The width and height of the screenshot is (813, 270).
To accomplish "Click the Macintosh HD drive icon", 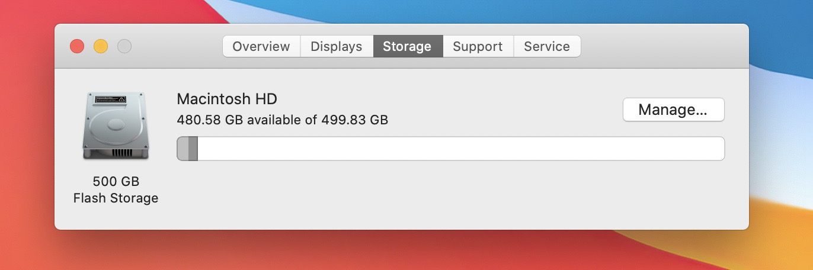I will pyautogui.click(x=116, y=126).
